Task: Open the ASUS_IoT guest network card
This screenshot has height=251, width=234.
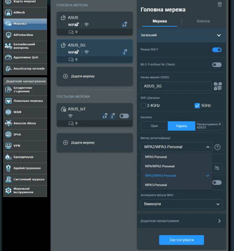Action: (x=95, y=115)
